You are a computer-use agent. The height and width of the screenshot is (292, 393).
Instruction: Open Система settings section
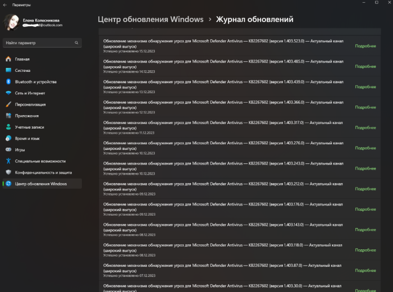click(42, 70)
